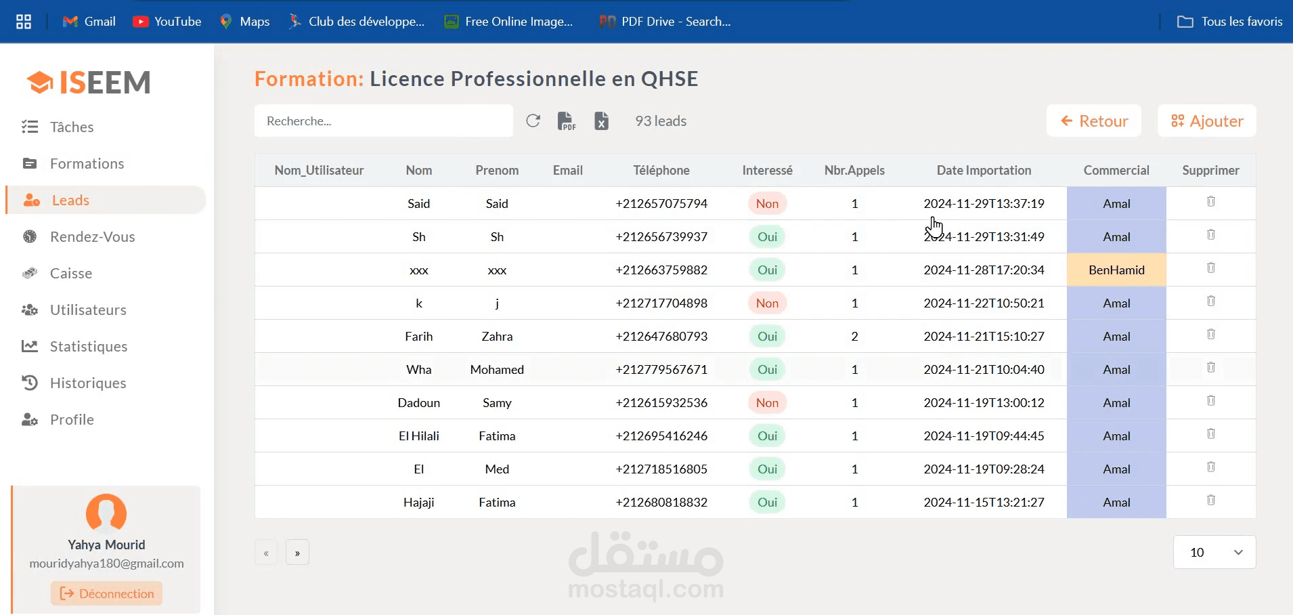Open the rows-per-page dropdown showing 10
This screenshot has width=1293, height=615.
click(x=1214, y=552)
